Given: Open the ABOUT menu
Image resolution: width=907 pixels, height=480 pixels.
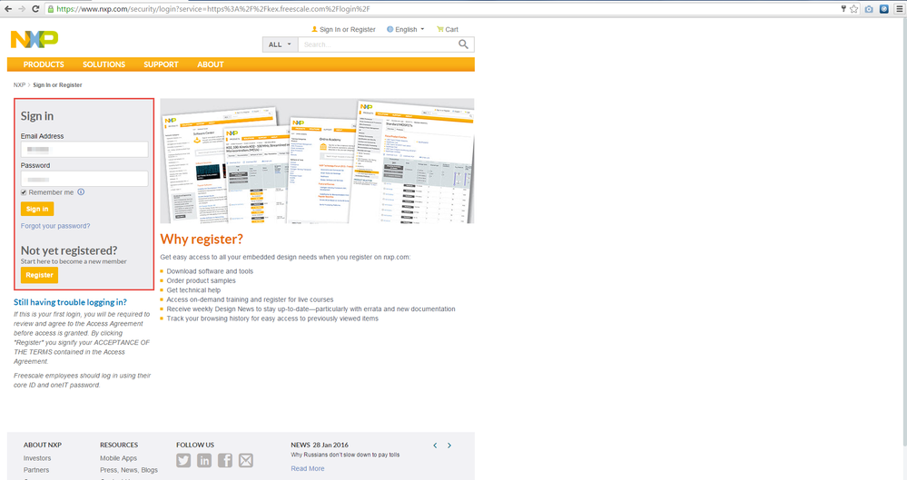Looking at the screenshot, I should click(210, 64).
